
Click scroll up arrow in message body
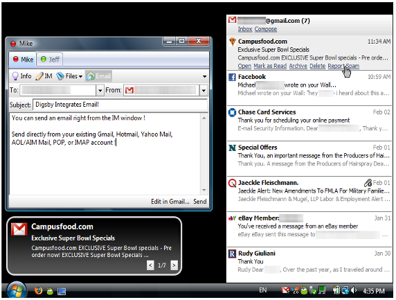point(204,118)
